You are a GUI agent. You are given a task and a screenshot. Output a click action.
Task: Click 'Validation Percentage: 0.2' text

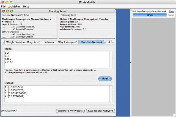click(73, 29)
